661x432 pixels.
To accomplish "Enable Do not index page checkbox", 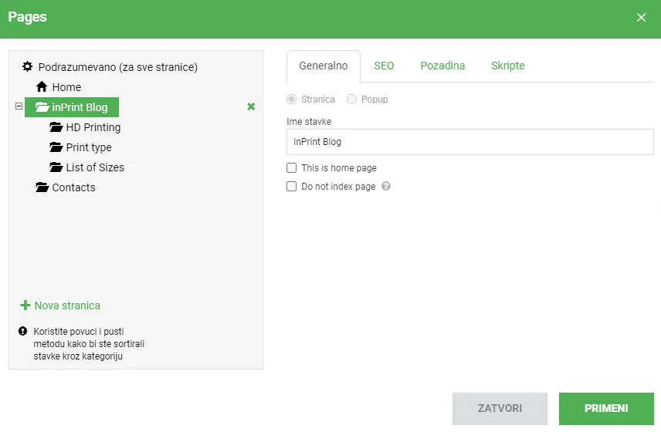I will point(291,186).
